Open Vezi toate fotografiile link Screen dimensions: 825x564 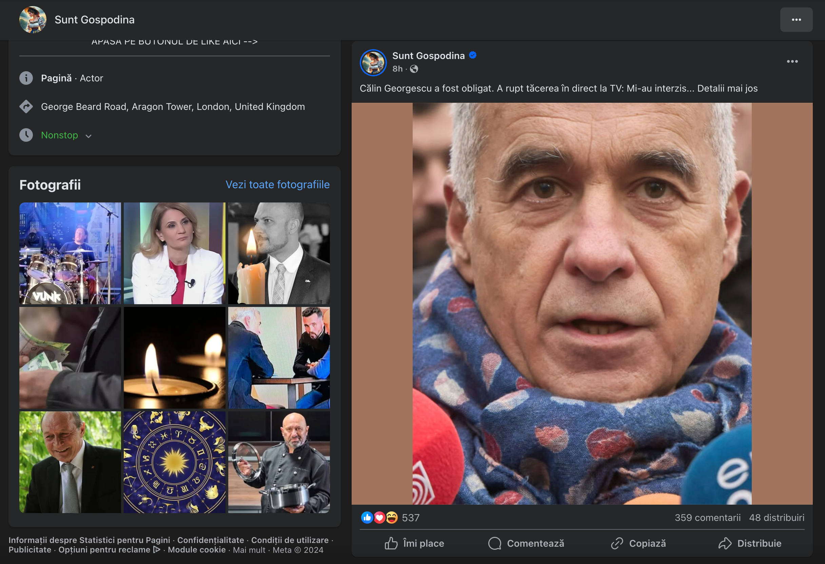pyautogui.click(x=277, y=185)
